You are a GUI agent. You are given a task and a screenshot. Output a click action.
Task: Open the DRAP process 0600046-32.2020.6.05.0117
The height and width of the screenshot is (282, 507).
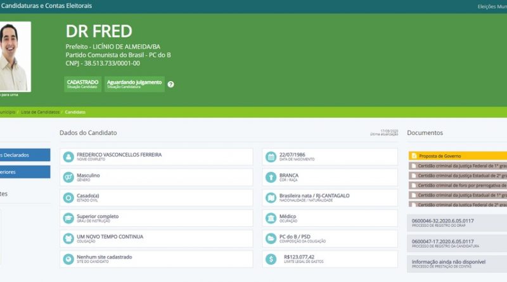[456, 222]
